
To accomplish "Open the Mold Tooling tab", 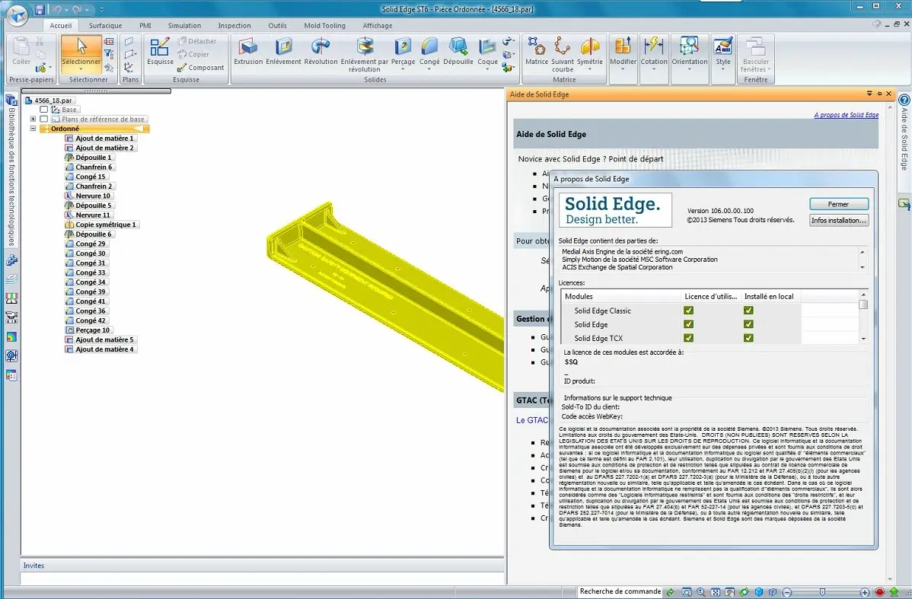I will tap(324, 26).
